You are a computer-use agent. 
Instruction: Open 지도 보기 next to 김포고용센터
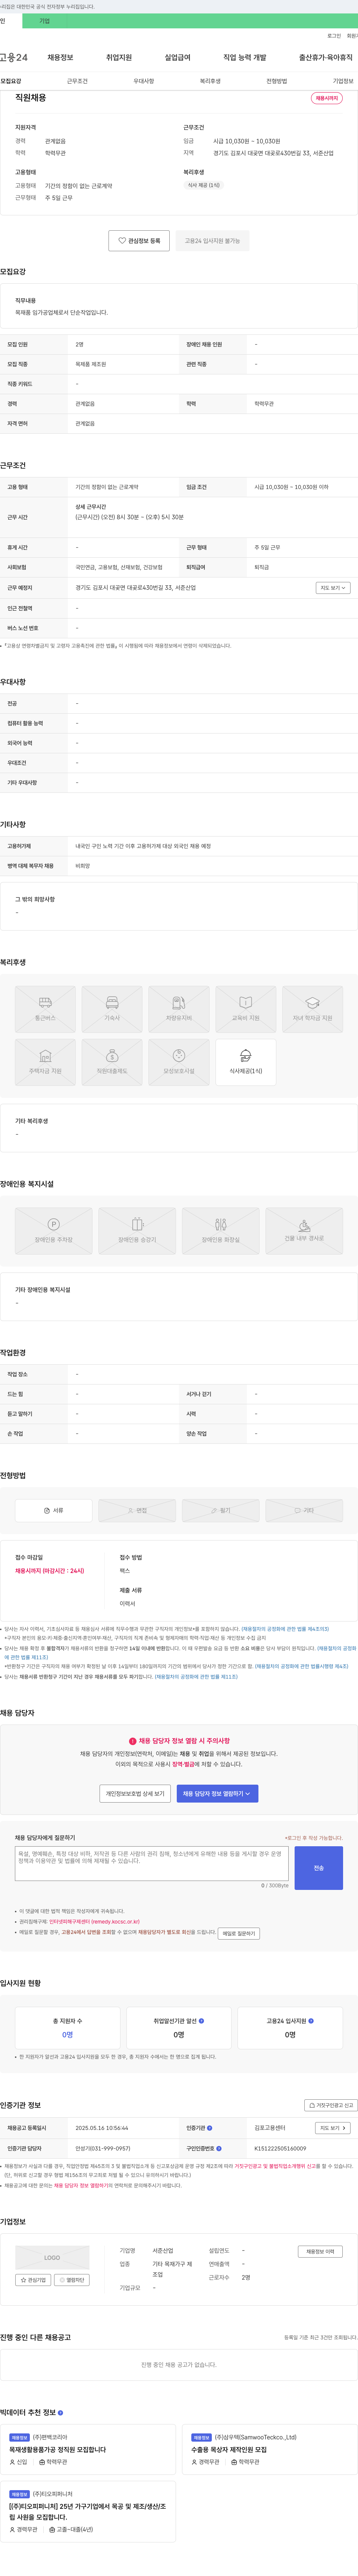[333, 2128]
